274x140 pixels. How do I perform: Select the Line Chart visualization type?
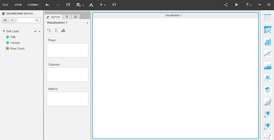click(x=268, y=54)
